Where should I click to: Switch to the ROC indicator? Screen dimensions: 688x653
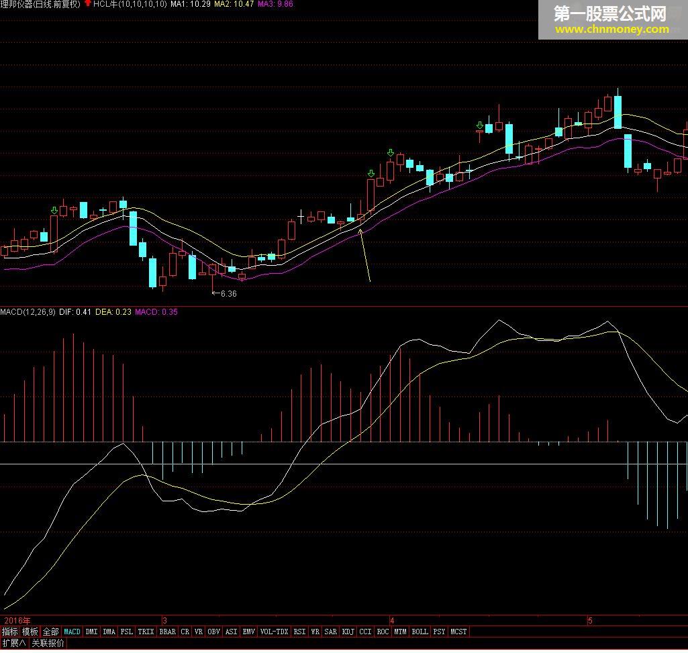click(383, 632)
